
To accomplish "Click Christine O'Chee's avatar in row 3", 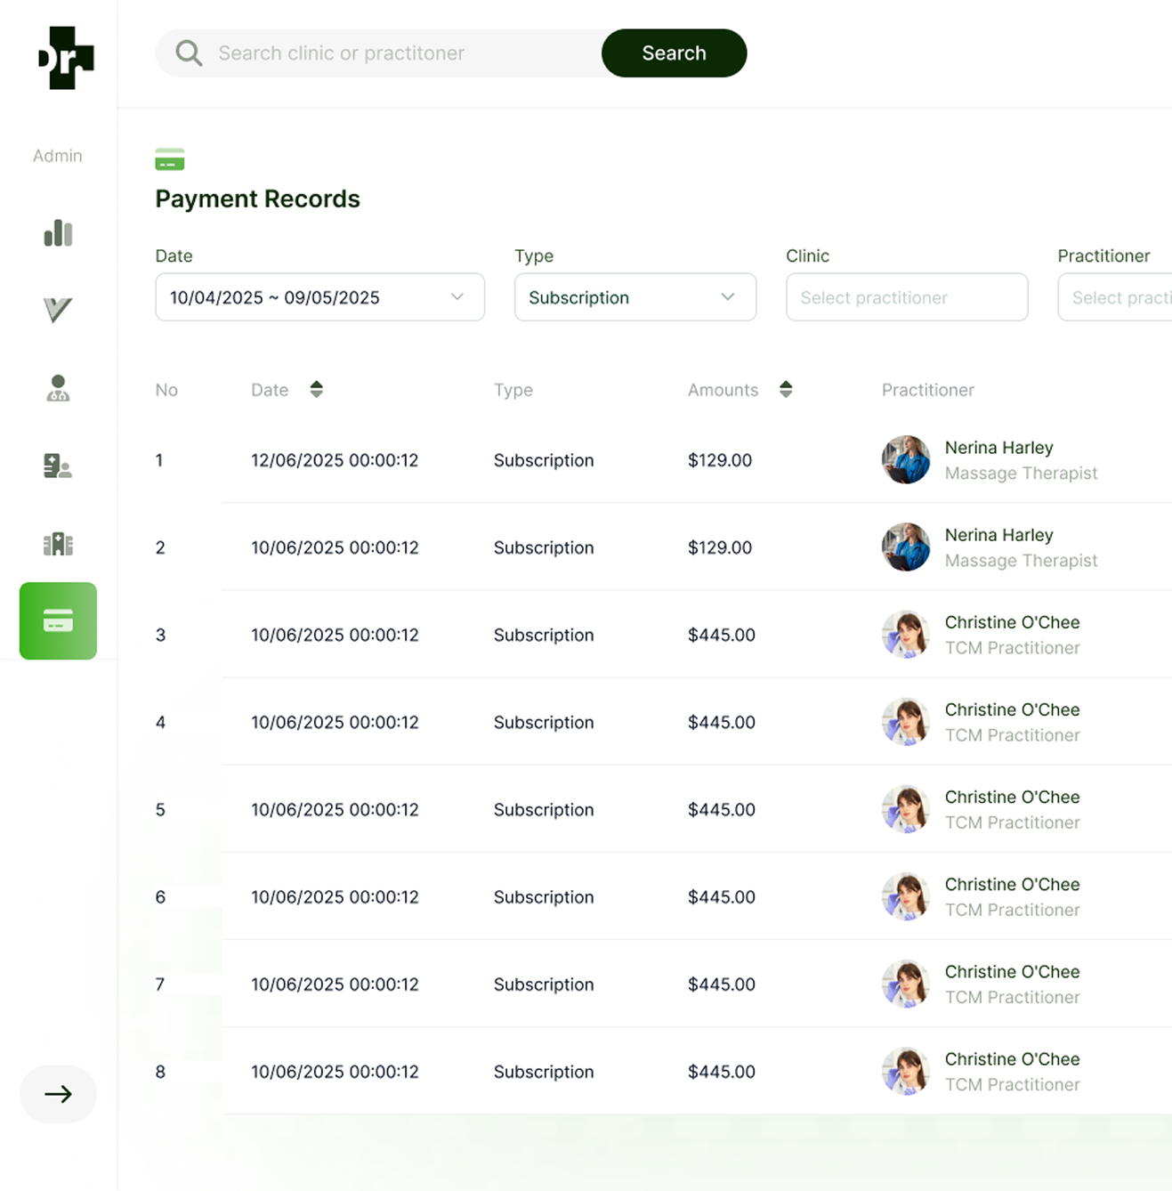I will pos(906,634).
